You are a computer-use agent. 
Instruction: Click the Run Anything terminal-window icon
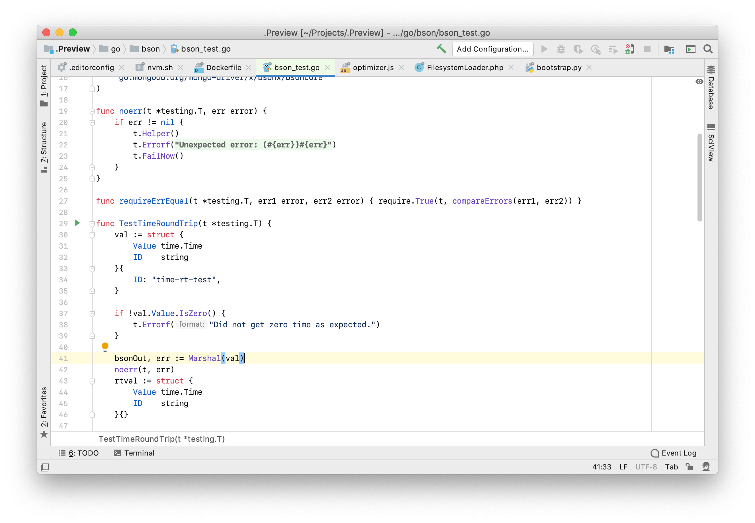coord(691,49)
